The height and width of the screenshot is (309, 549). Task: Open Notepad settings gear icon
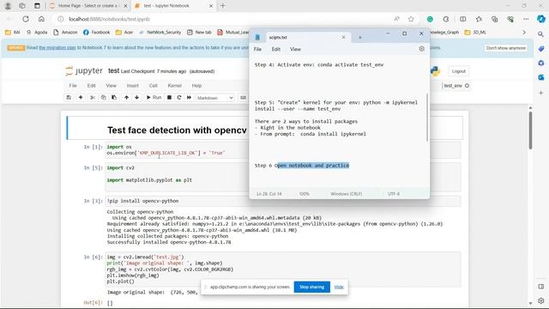point(421,49)
